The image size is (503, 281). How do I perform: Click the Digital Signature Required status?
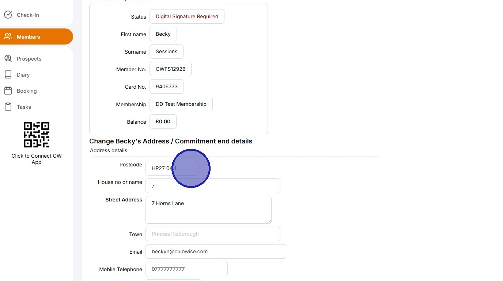coord(187,16)
